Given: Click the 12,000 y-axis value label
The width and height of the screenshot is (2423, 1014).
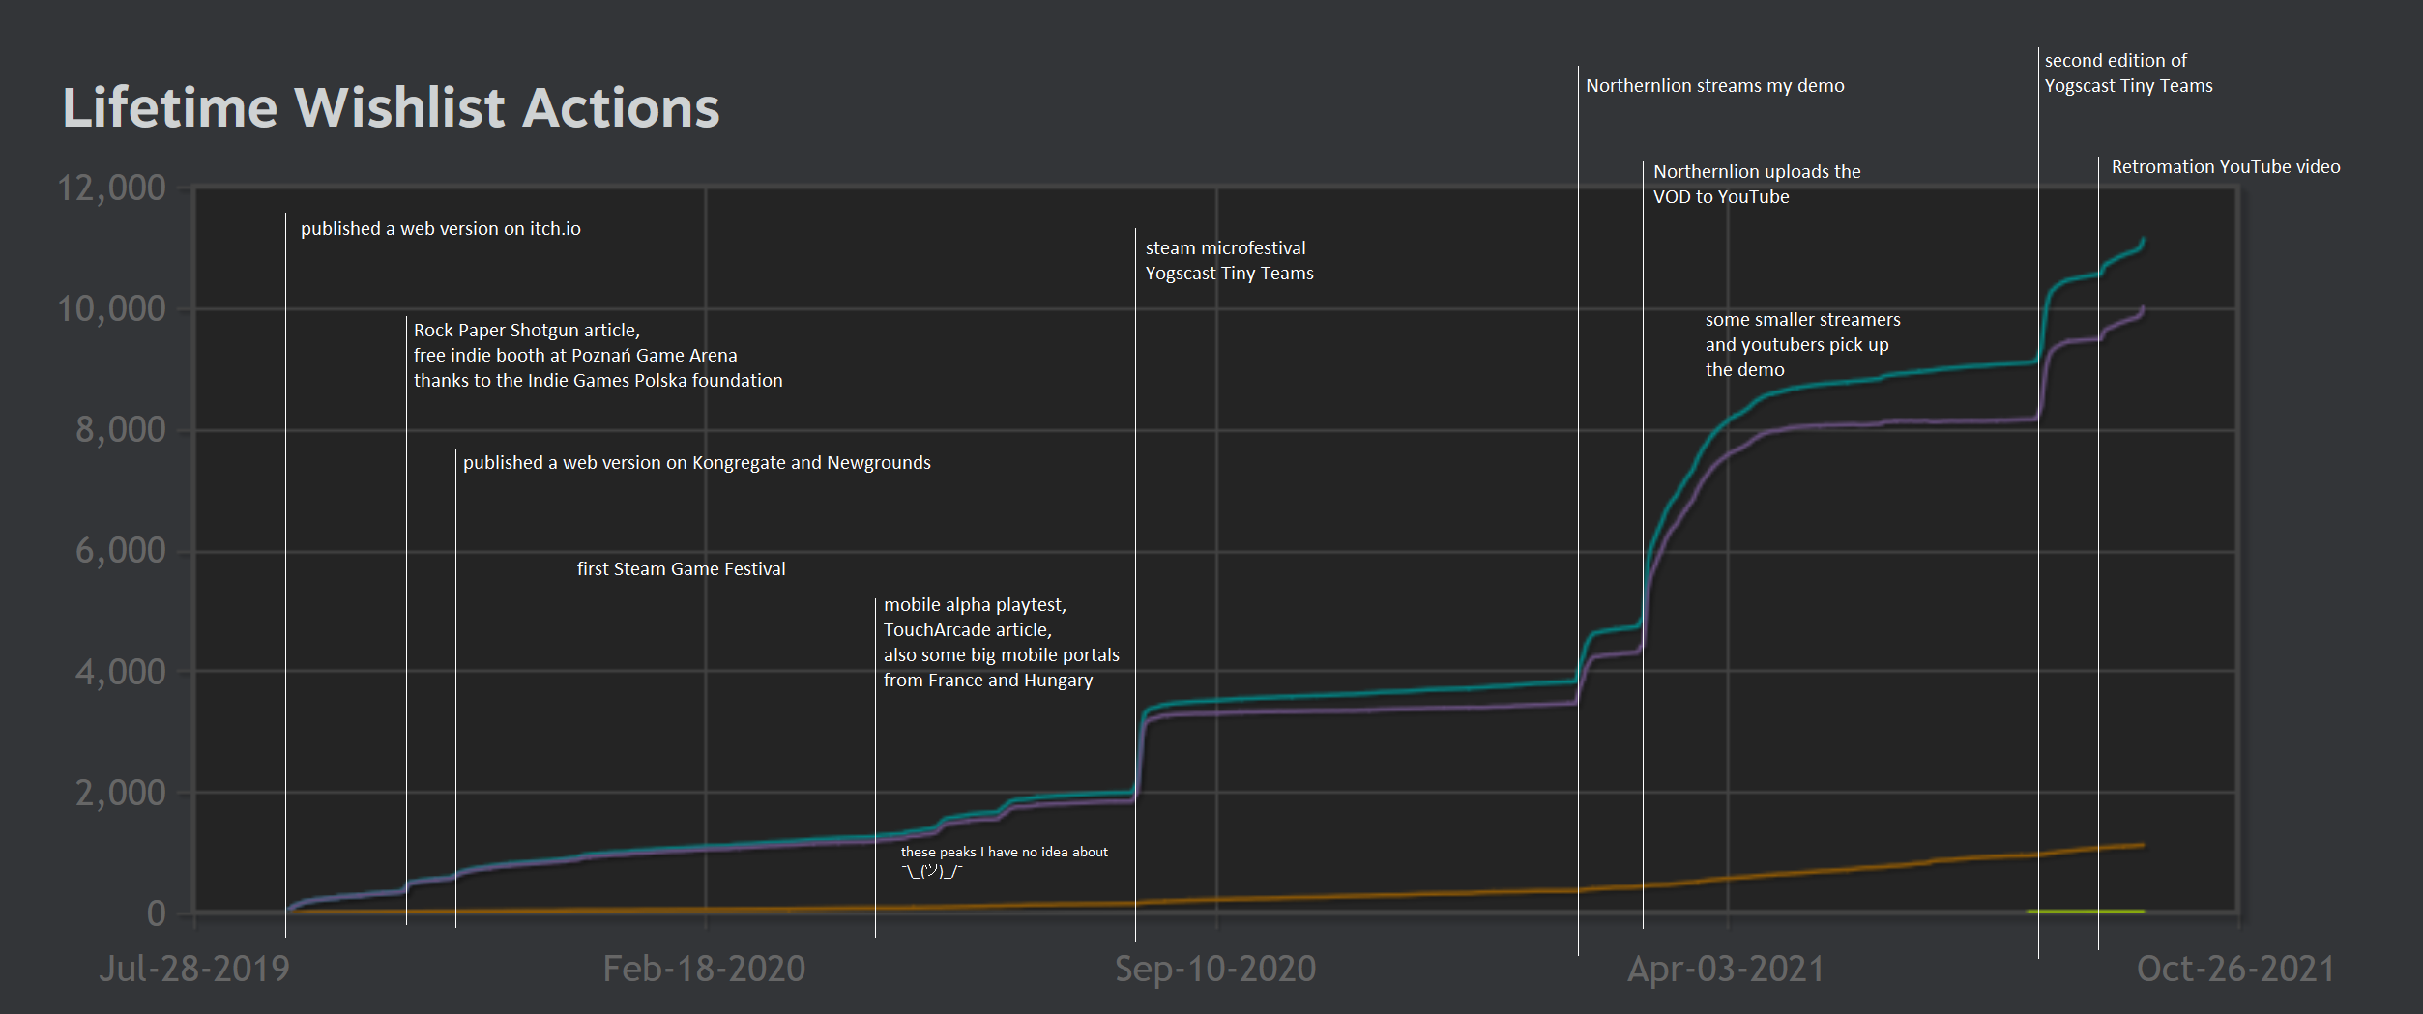Looking at the screenshot, I should [111, 188].
